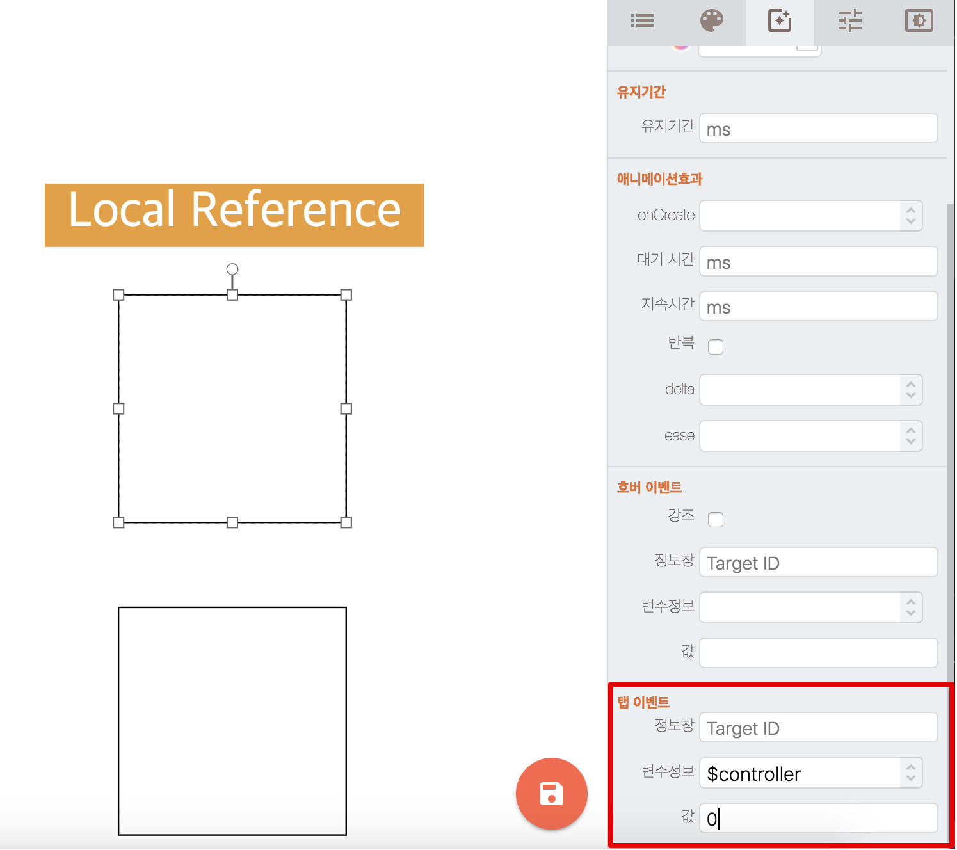
Task: Open the list properties tab icon
Action: [x=642, y=21]
